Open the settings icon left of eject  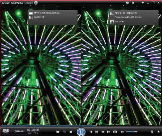click(152, 132)
